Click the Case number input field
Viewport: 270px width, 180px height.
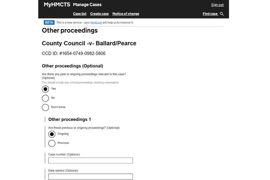click(90, 161)
